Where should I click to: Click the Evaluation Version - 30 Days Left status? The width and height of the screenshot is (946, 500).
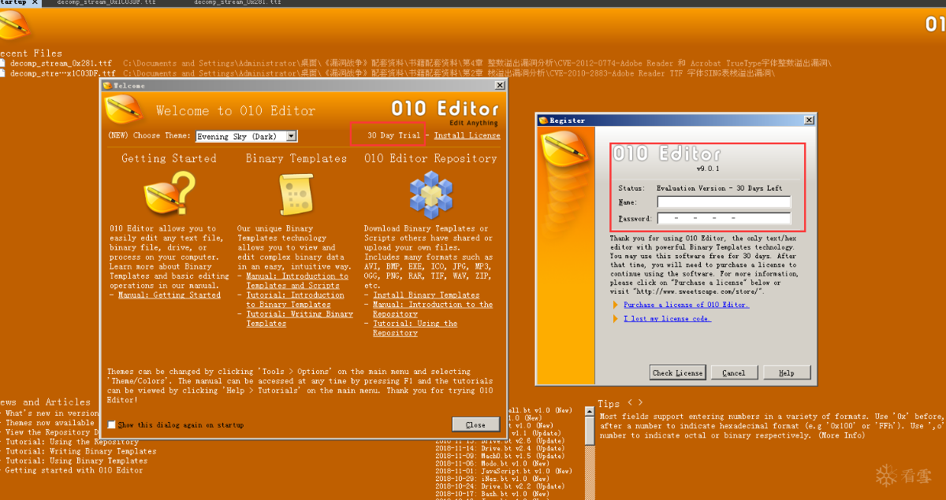719,188
